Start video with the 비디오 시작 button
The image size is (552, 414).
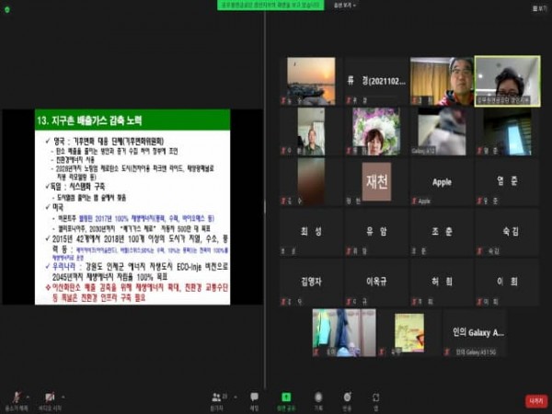pos(50,400)
